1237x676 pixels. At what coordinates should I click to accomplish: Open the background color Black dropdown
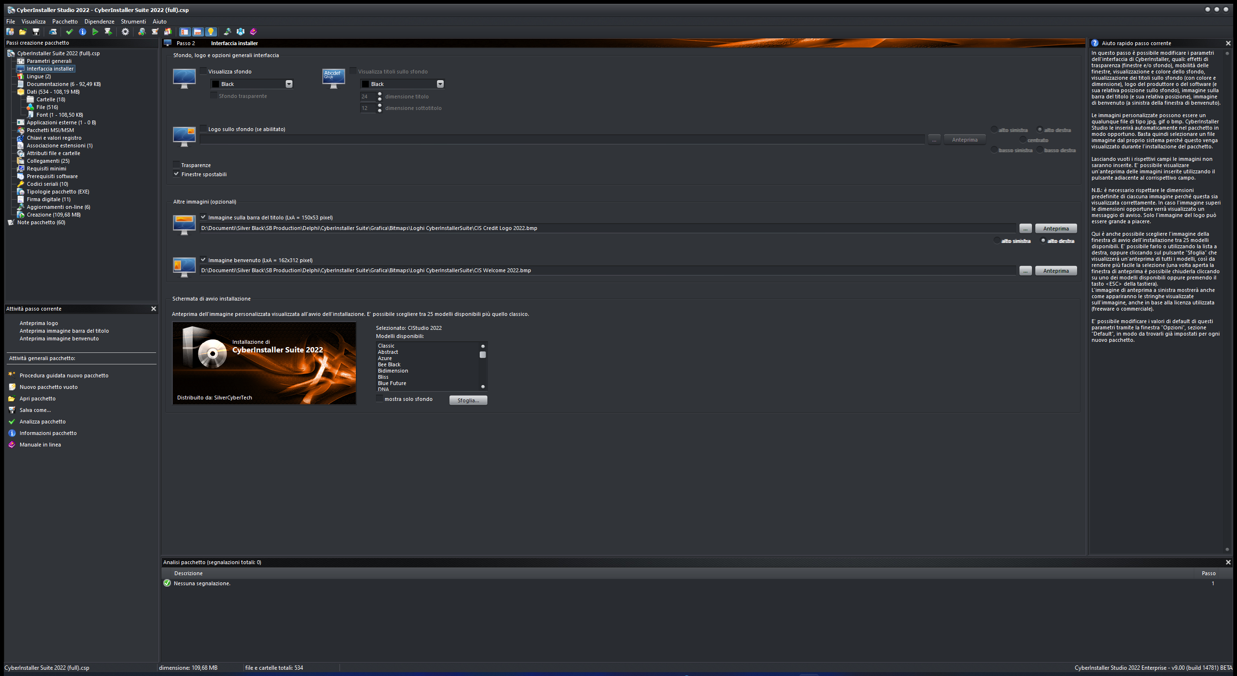[x=289, y=84]
